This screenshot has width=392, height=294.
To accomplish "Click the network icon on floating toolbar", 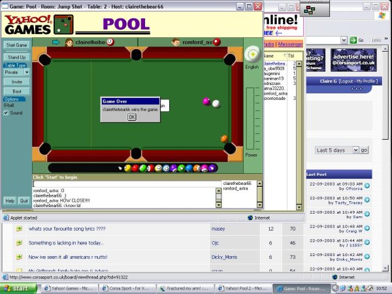I will (310, 10).
